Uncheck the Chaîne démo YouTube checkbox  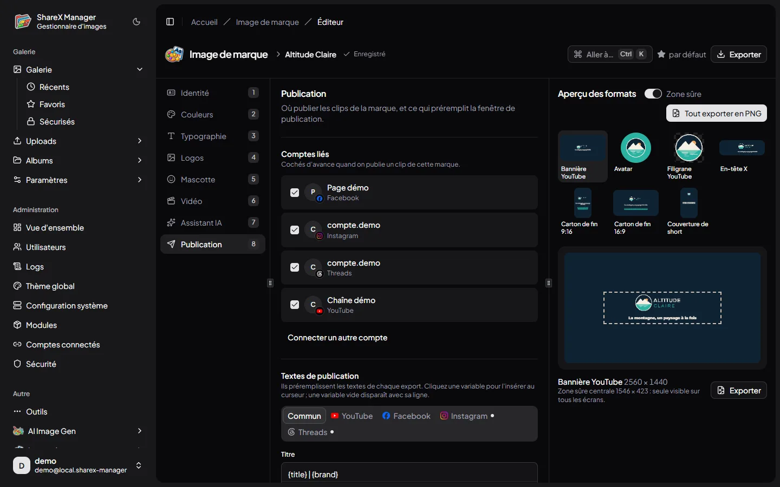click(x=295, y=305)
